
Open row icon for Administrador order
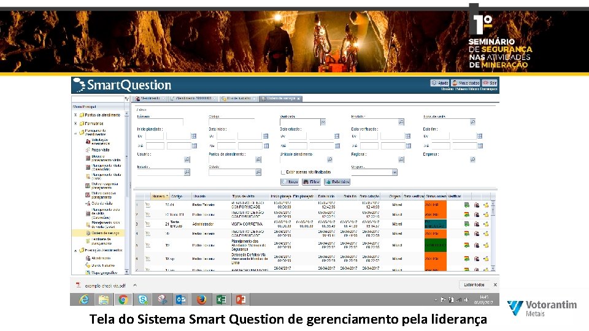pyautogui.click(x=148, y=224)
